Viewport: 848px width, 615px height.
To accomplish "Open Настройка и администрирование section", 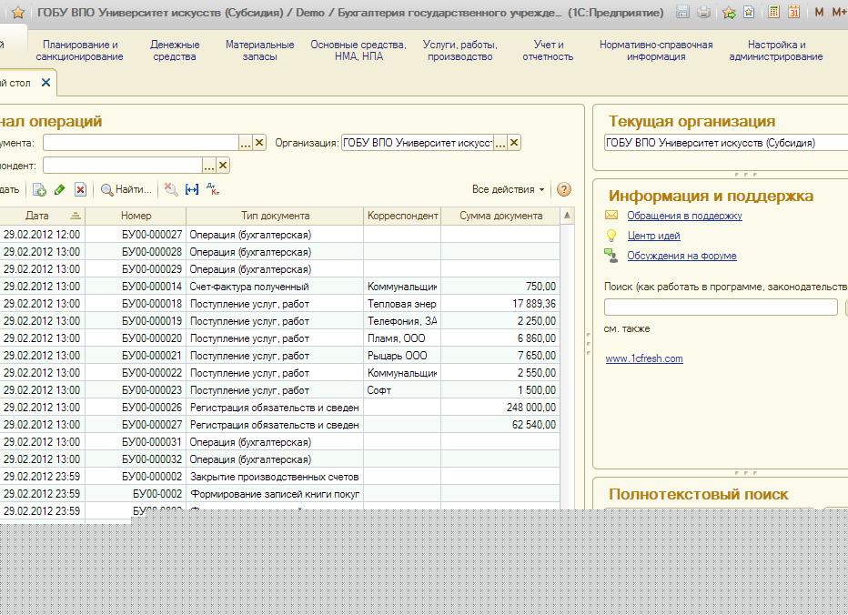I will [776, 50].
